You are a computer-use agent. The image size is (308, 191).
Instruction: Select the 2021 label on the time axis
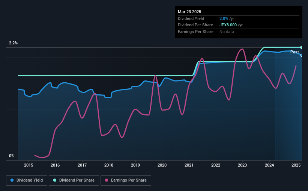pyautogui.click(x=189, y=165)
